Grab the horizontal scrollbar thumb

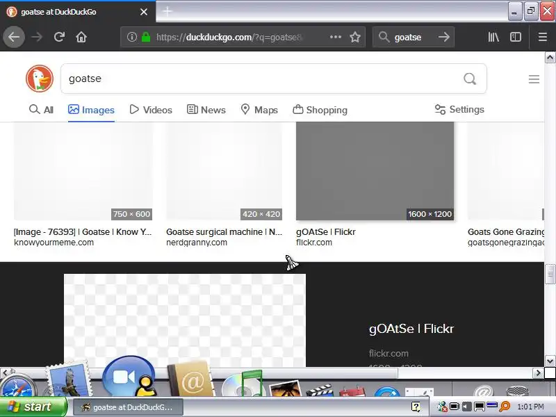[204, 373]
